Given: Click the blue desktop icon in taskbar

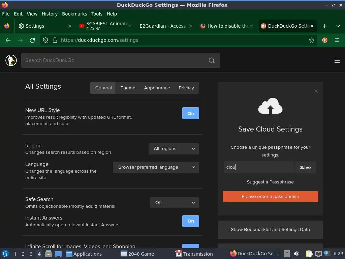Looking at the screenshot, I should coord(58,254).
